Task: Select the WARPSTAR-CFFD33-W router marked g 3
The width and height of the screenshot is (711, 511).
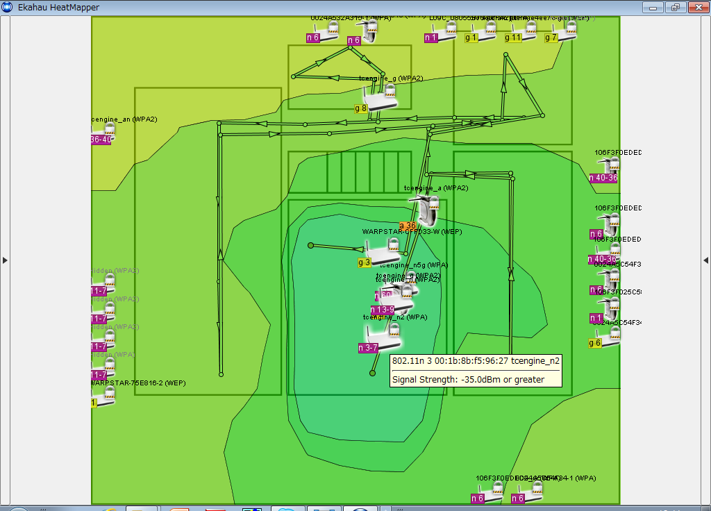Action: [x=385, y=253]
